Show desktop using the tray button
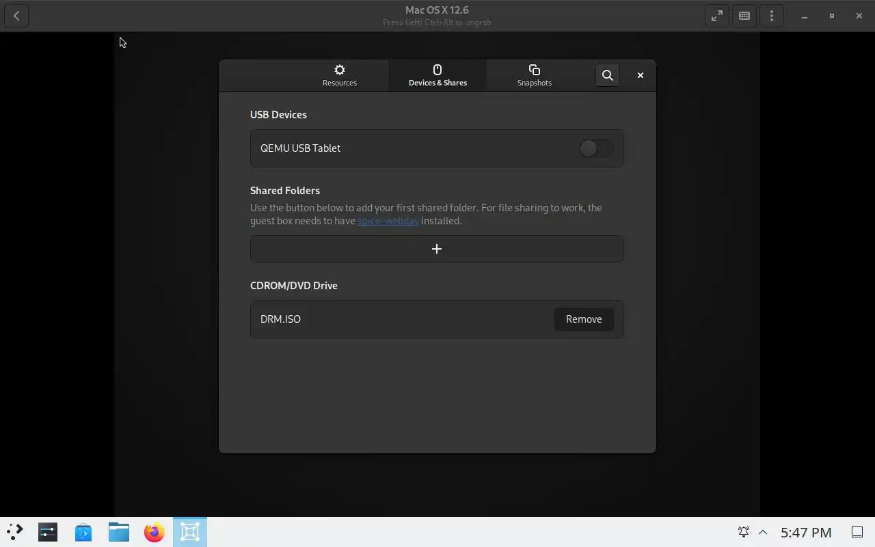Screen dimensions: 875x547 click(857, 532)
